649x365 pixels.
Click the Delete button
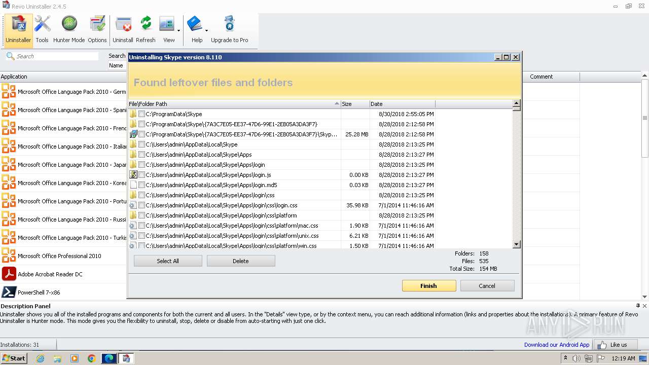pyautogui.click(x=241, y=261)
